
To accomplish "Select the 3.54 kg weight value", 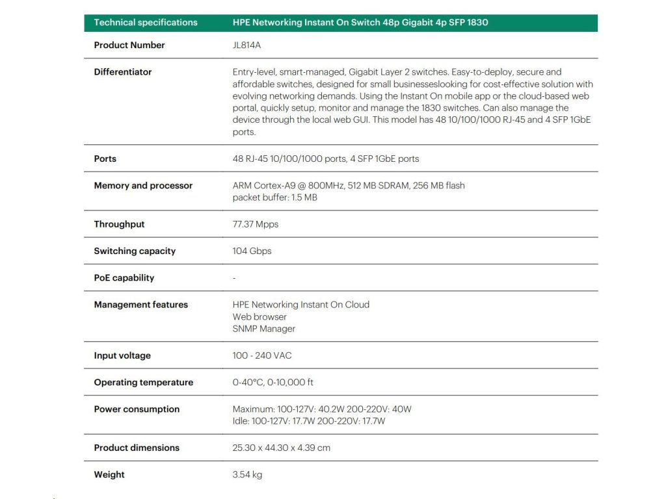I will (x=247, y=474).
